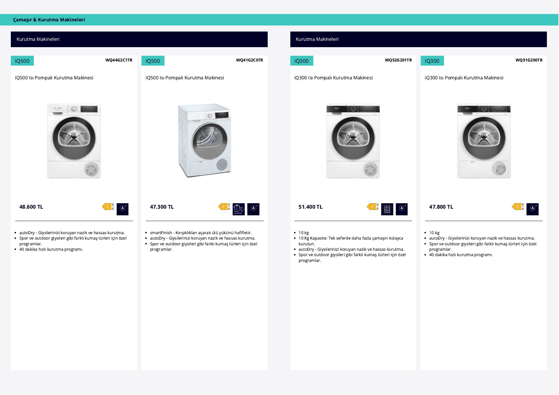This screenshot has height=395, width=559.
Task: Click the iQ300 badge on the WQ51G200TR card
Action: (x=432, y=61)
